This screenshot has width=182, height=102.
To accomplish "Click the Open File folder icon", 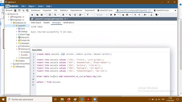I will [x=37, y=15].
